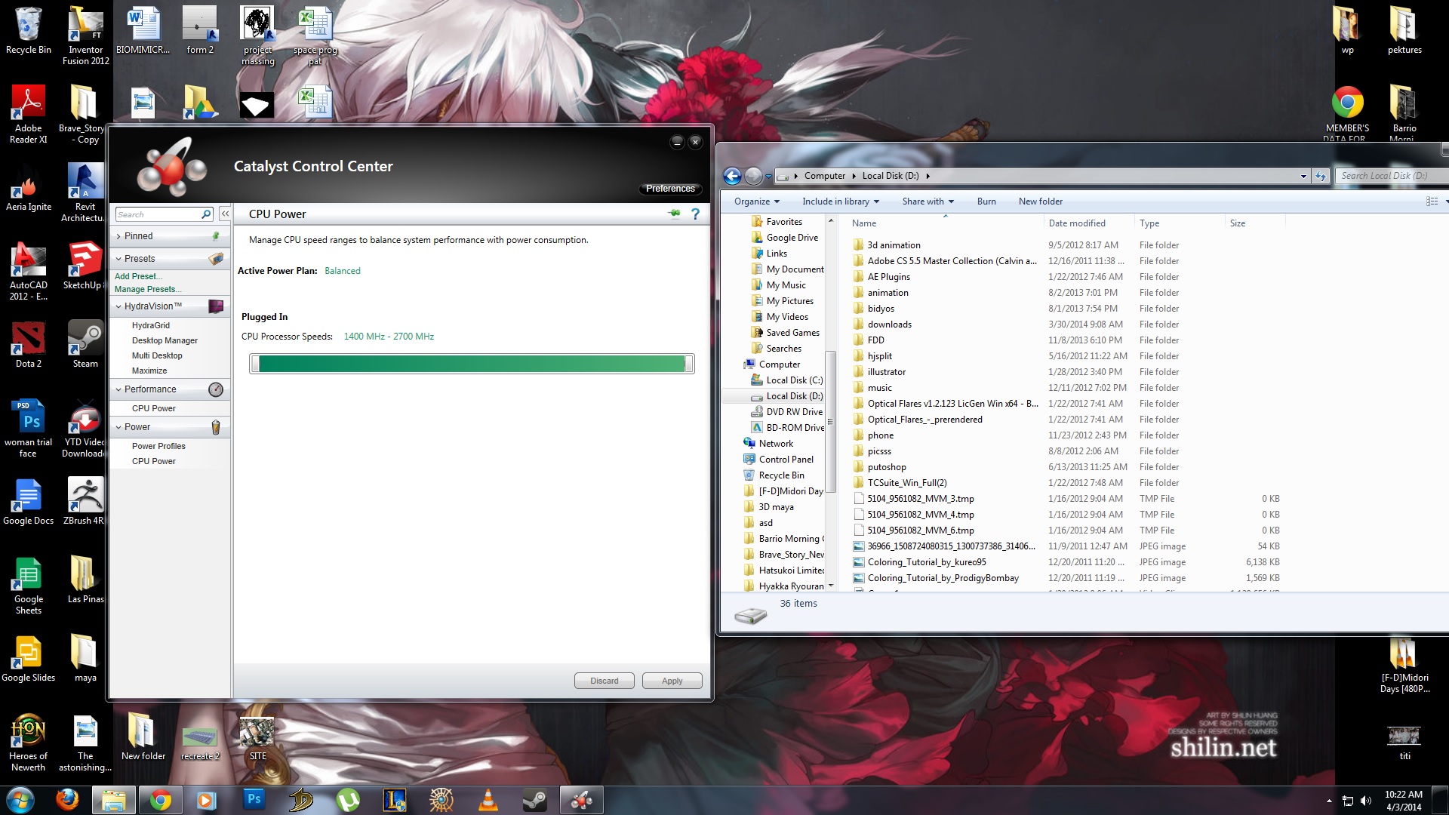
Task: Open the pektures folder on the desktop
Action: pos(1404,30)
